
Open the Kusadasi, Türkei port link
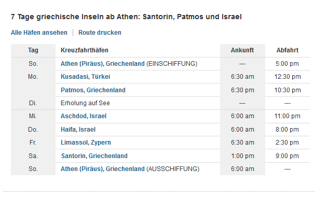click(86, 77)
